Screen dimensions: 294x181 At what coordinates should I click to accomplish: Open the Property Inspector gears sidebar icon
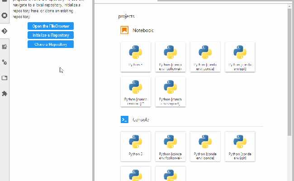point(5,62)
